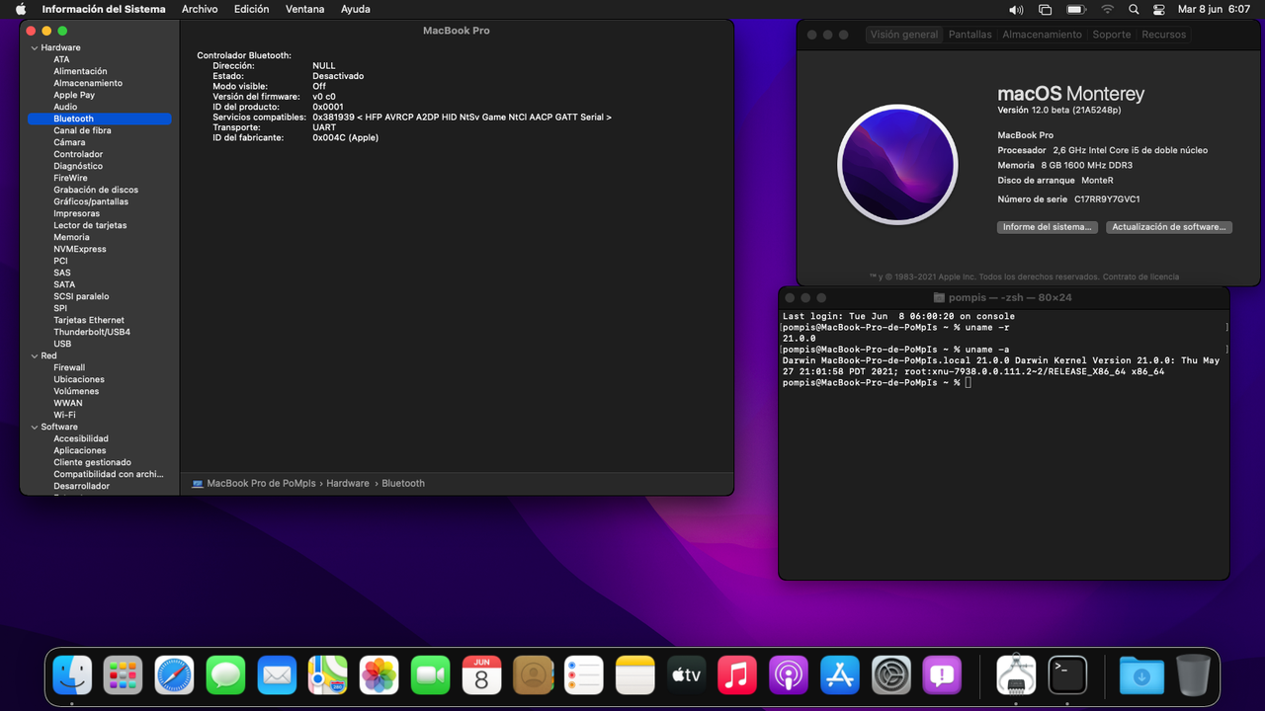Click the Wi-Fi status icon

(1107, 9)
